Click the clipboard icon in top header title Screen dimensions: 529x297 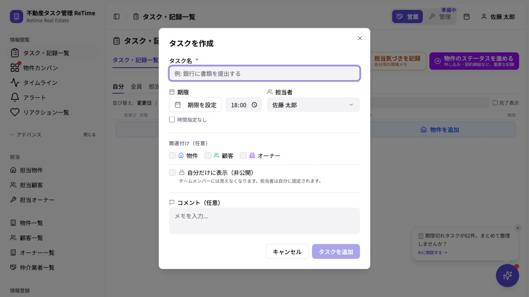pos(136,16)
